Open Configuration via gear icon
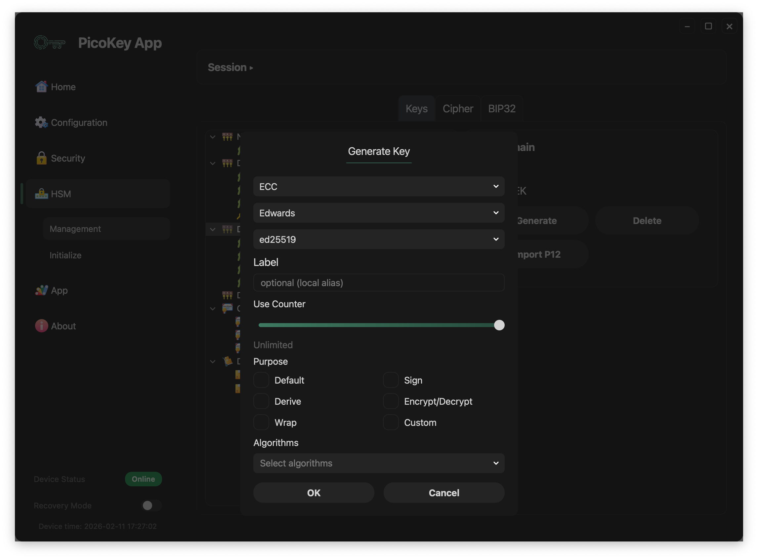Viewport: 758px width, 559px height. point(41,123)
